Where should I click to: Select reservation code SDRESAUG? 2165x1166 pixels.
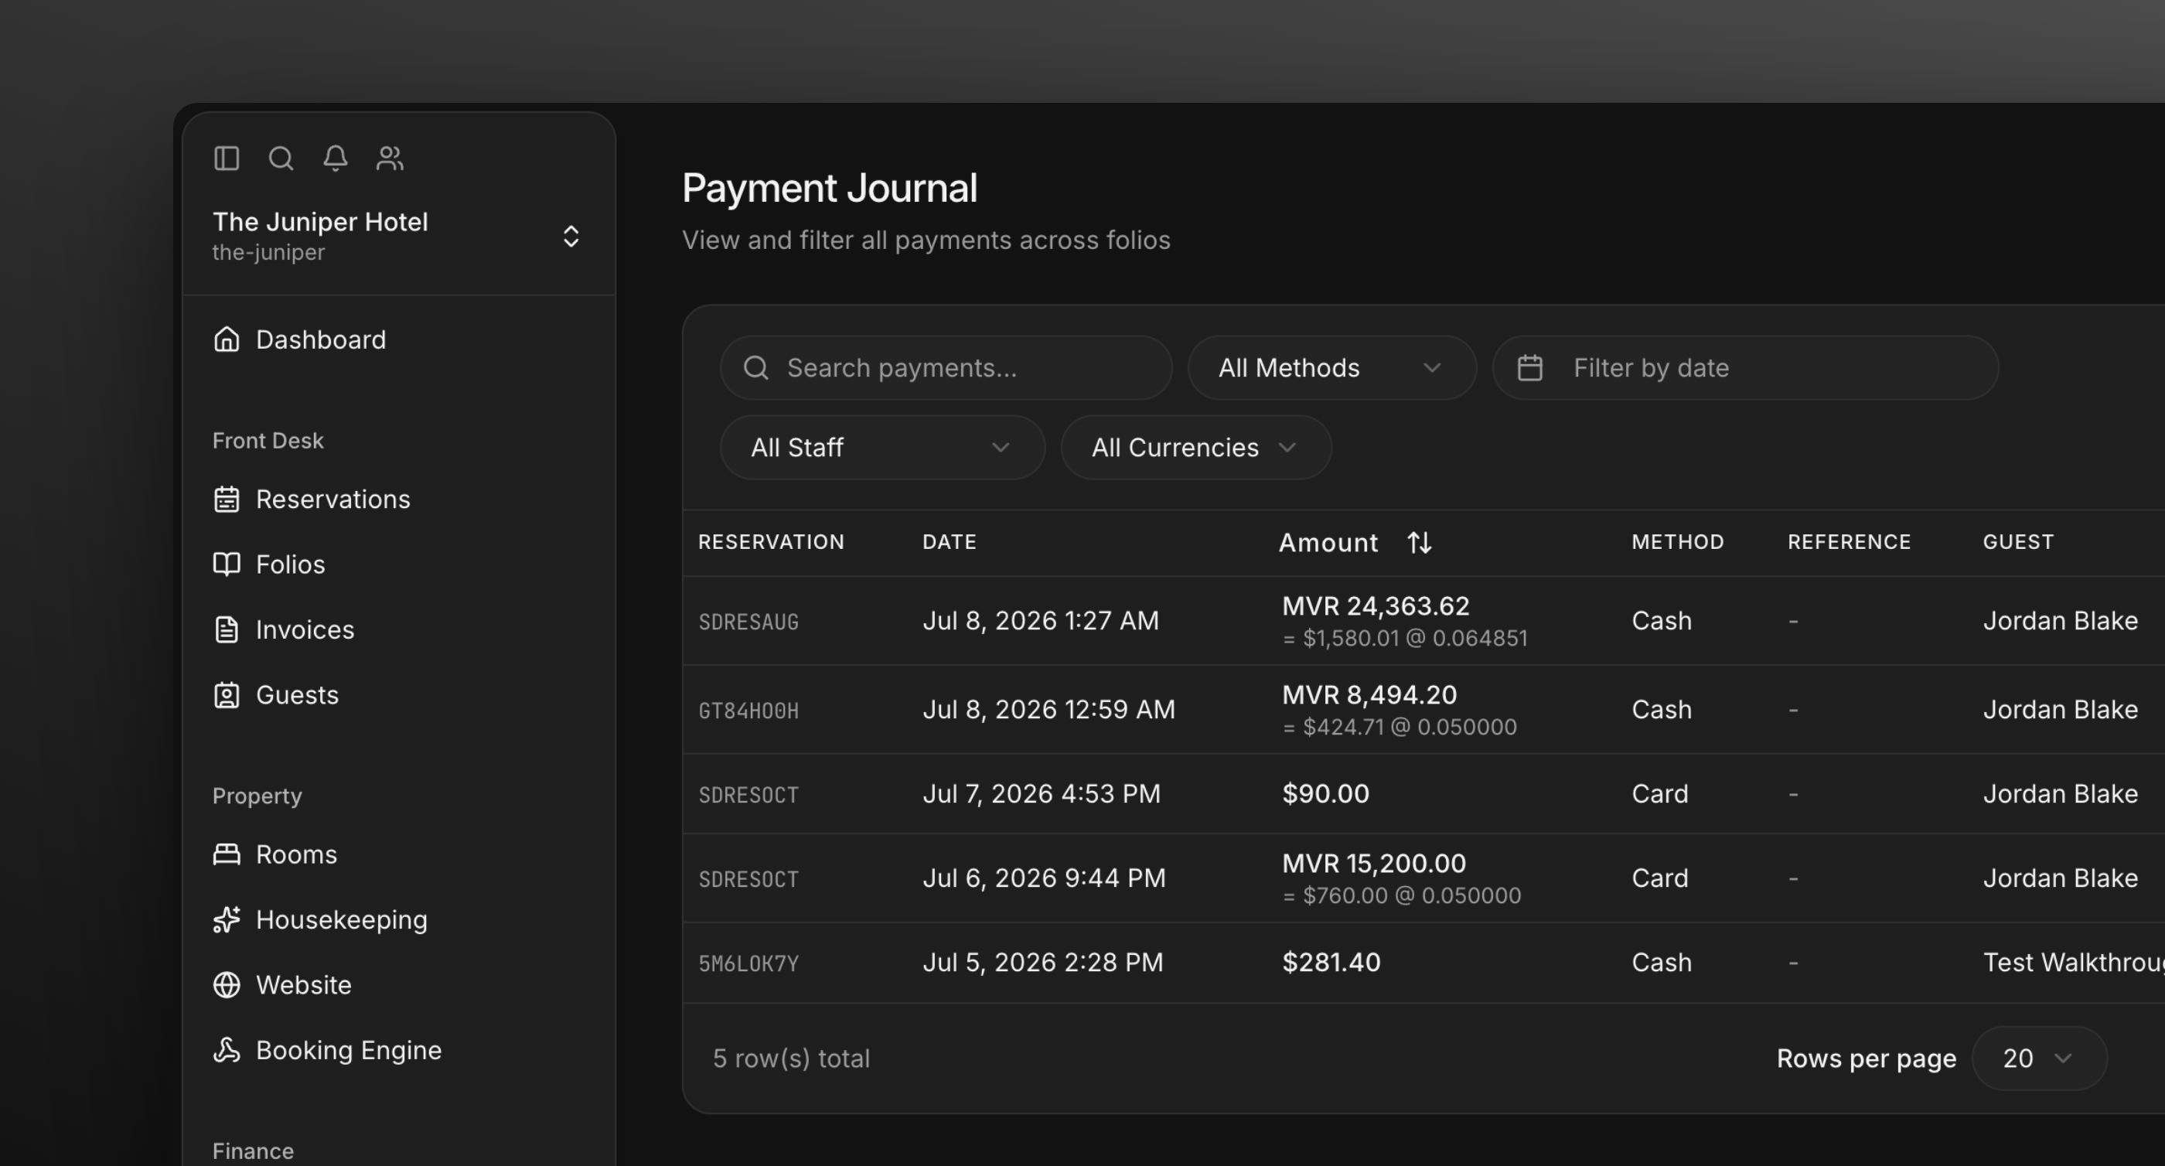pyautogui.click(x=748, y=622)
